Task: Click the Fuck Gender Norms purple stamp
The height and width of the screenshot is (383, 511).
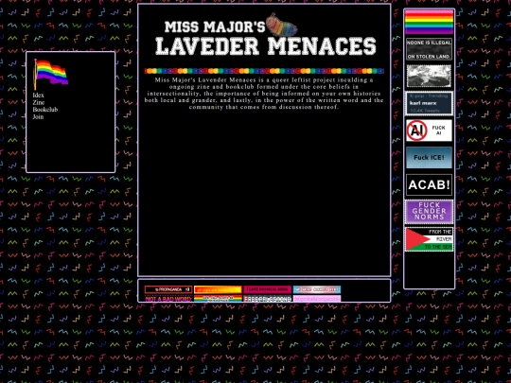Action: coord(429,212)
